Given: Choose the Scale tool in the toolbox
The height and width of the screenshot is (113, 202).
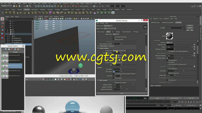Looking at the screenshot, I should tap(2, 38).
